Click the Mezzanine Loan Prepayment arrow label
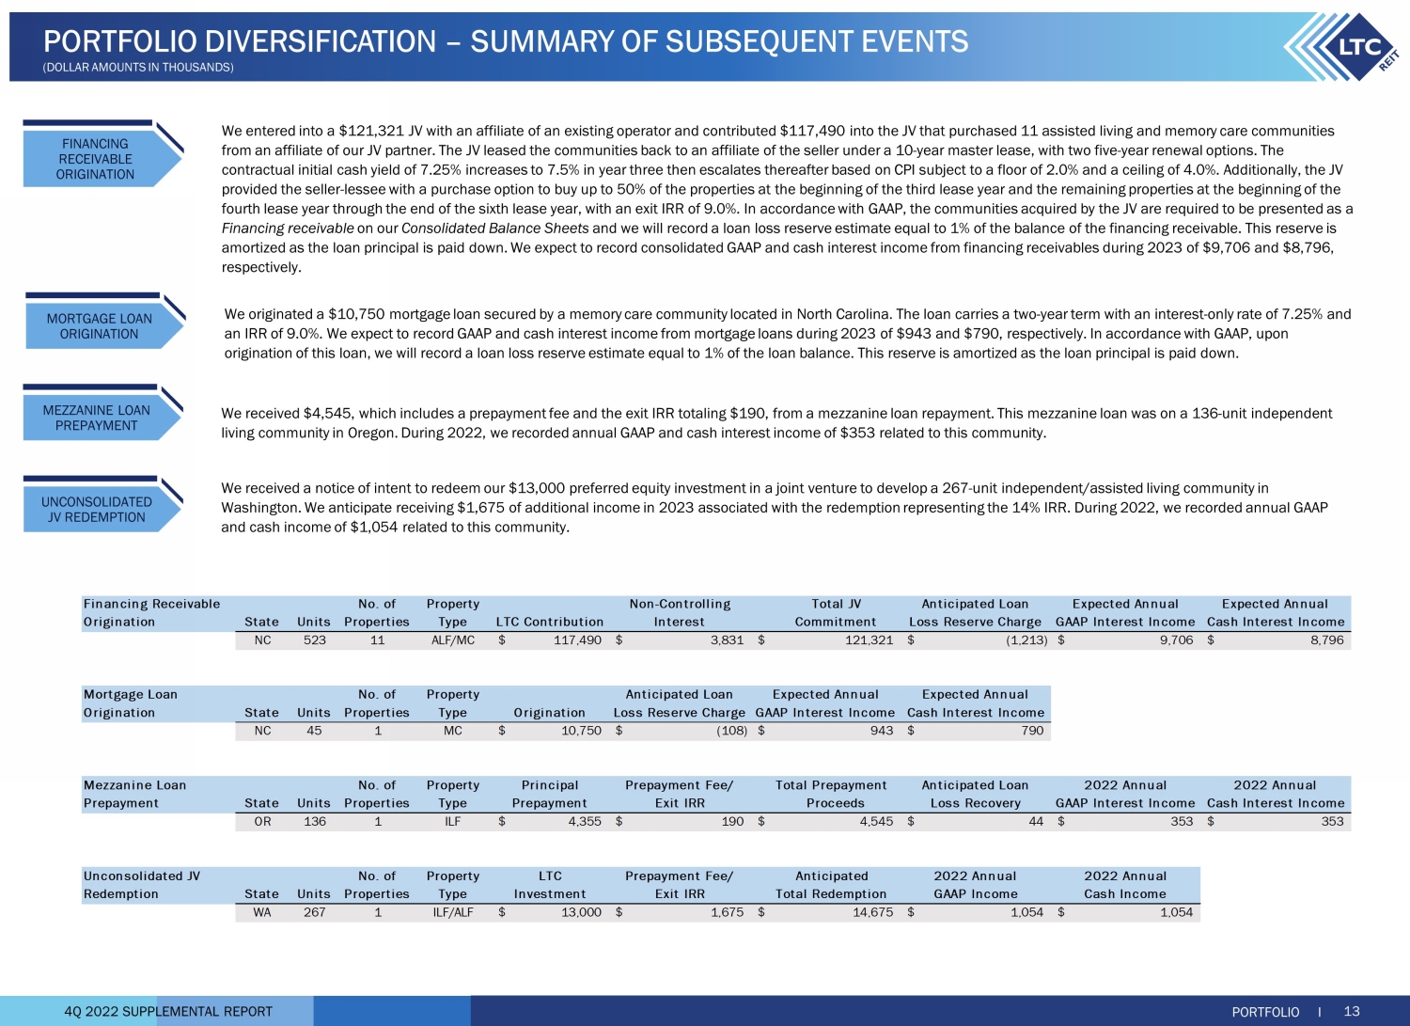This screenshot has height=1026, width=1410. [96, 418]
